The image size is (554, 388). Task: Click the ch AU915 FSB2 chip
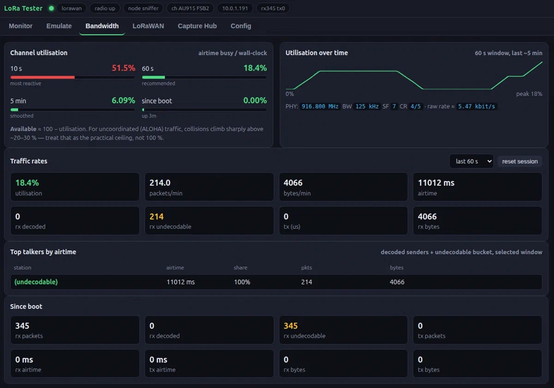coord(190,8)
